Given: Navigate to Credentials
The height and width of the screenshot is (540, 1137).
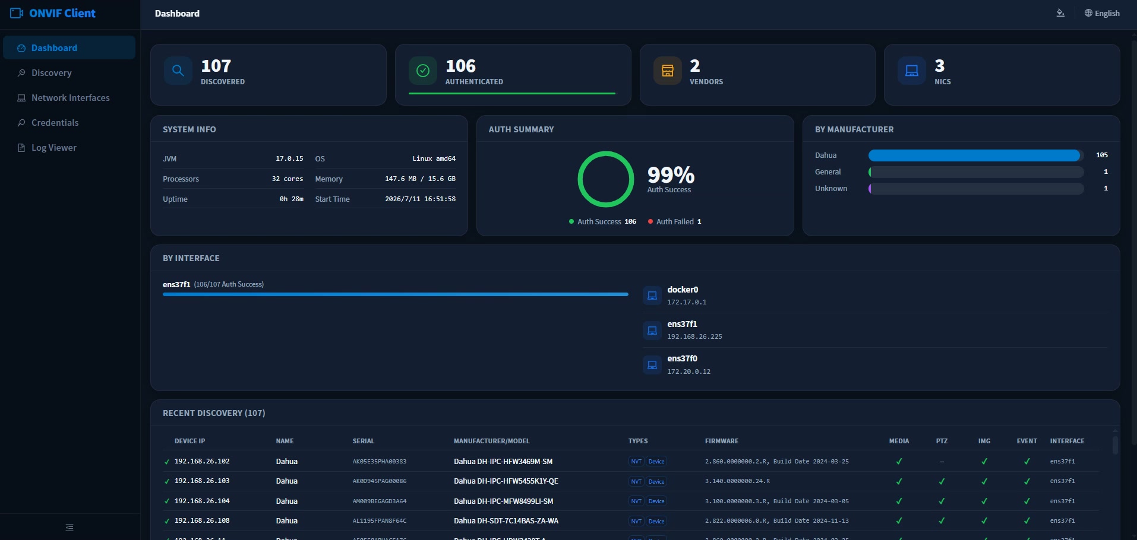Looking at the screenshot, I should tap(70, 122).
